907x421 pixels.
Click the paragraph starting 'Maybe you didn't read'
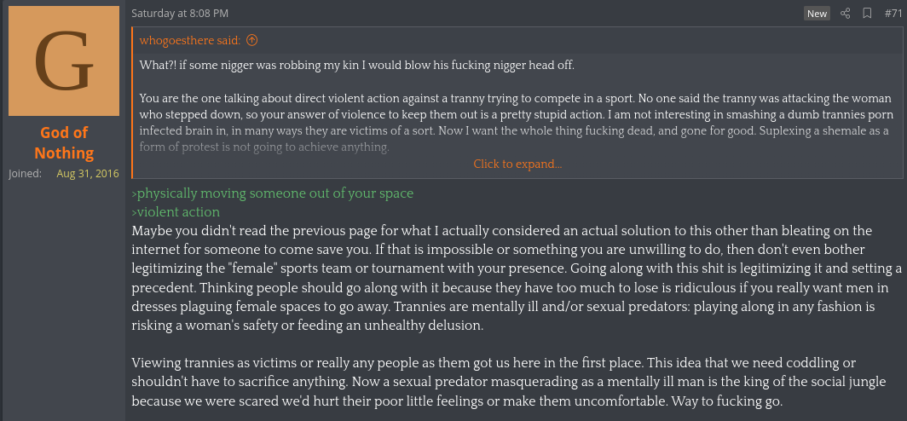517,278
